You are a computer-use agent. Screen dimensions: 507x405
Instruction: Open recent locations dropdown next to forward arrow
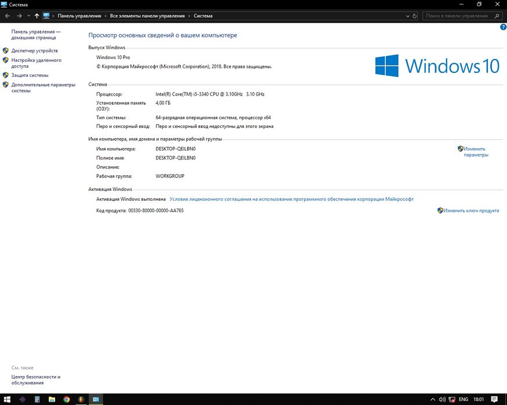(28, 16)
